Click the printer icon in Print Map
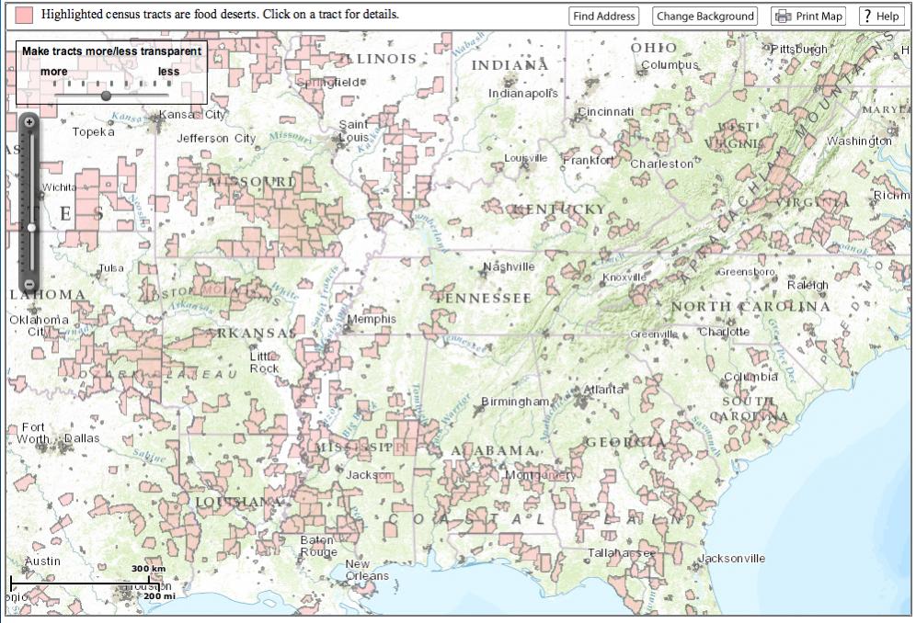Image resolution: width=916 pixels, height=623 pixels. coord(783,17)
